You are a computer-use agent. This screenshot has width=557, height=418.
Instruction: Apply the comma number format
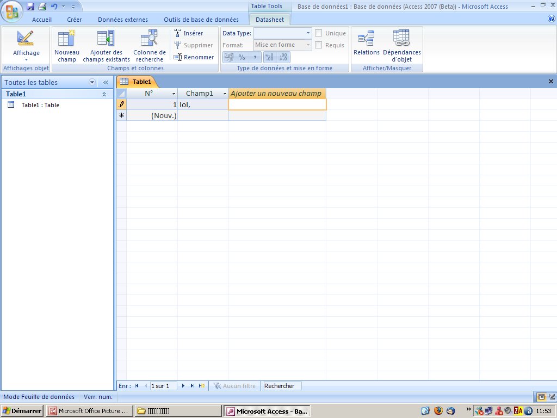coord(255,57)
